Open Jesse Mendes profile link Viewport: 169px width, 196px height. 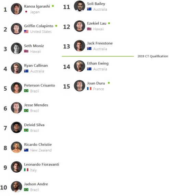(x=36, y=105)
